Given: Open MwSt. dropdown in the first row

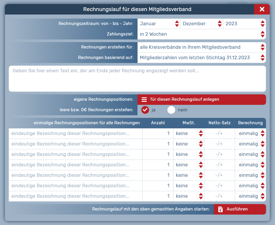Looking at the screenshot, I should (189, 134).
